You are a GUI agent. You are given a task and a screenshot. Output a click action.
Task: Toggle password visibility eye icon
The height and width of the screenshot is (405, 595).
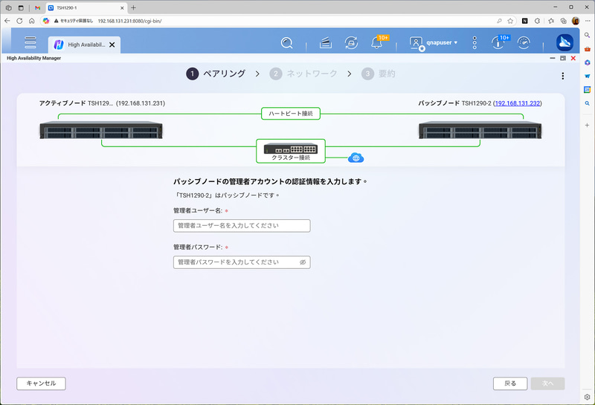click(303, 262)
